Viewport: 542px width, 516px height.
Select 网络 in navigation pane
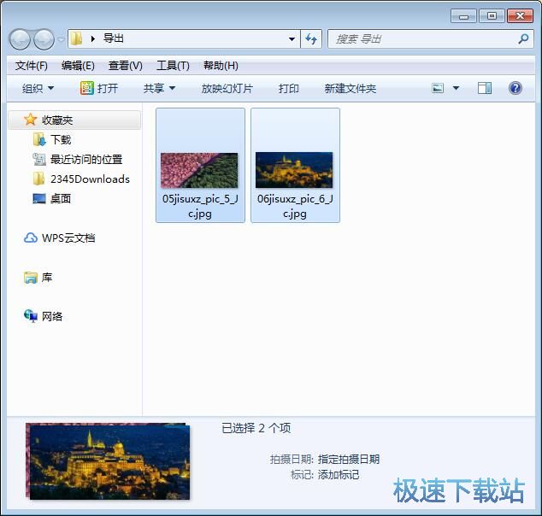[52, 316]
